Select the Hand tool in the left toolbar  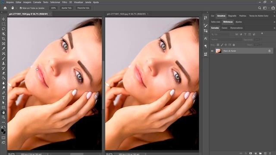(3, 112)
